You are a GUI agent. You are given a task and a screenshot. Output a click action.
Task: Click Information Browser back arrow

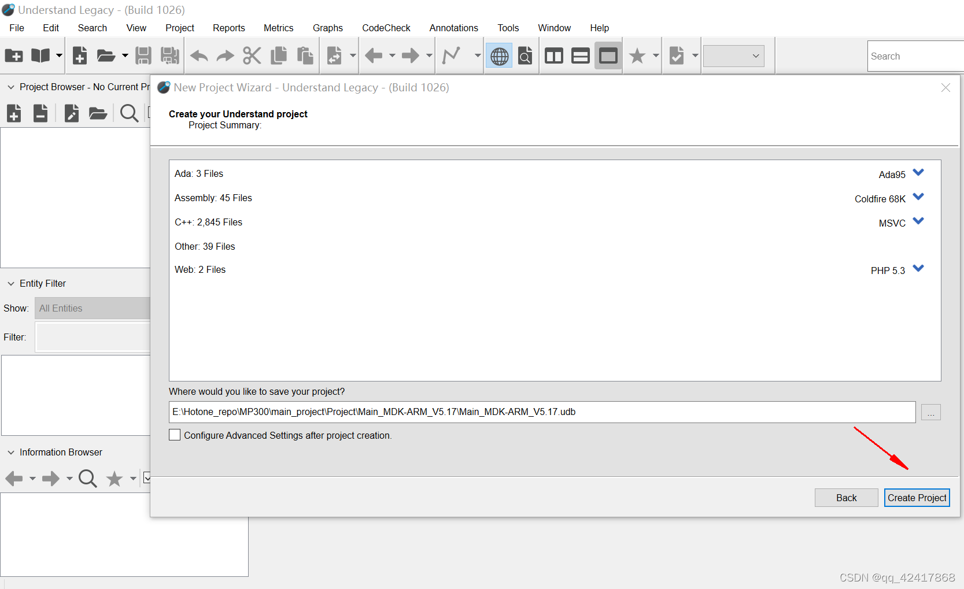click(14, 479)
